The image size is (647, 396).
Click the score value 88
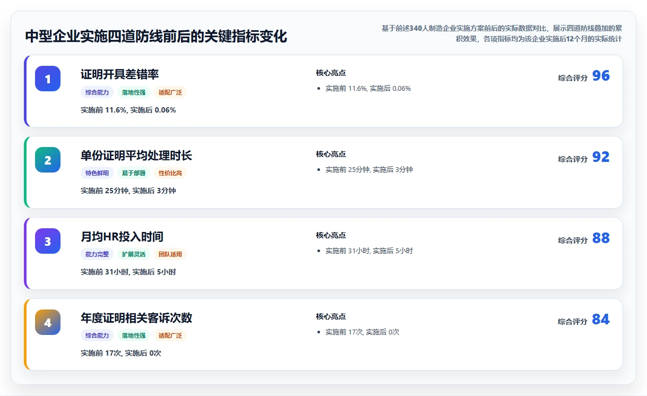pyautogui.click(x=601, y=238)
